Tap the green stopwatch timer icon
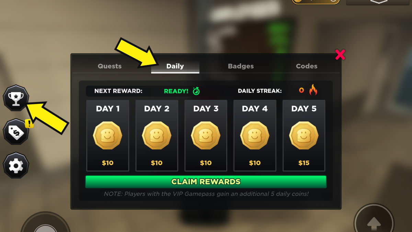The height and width of the screenshot is (232, 412). 196,91
